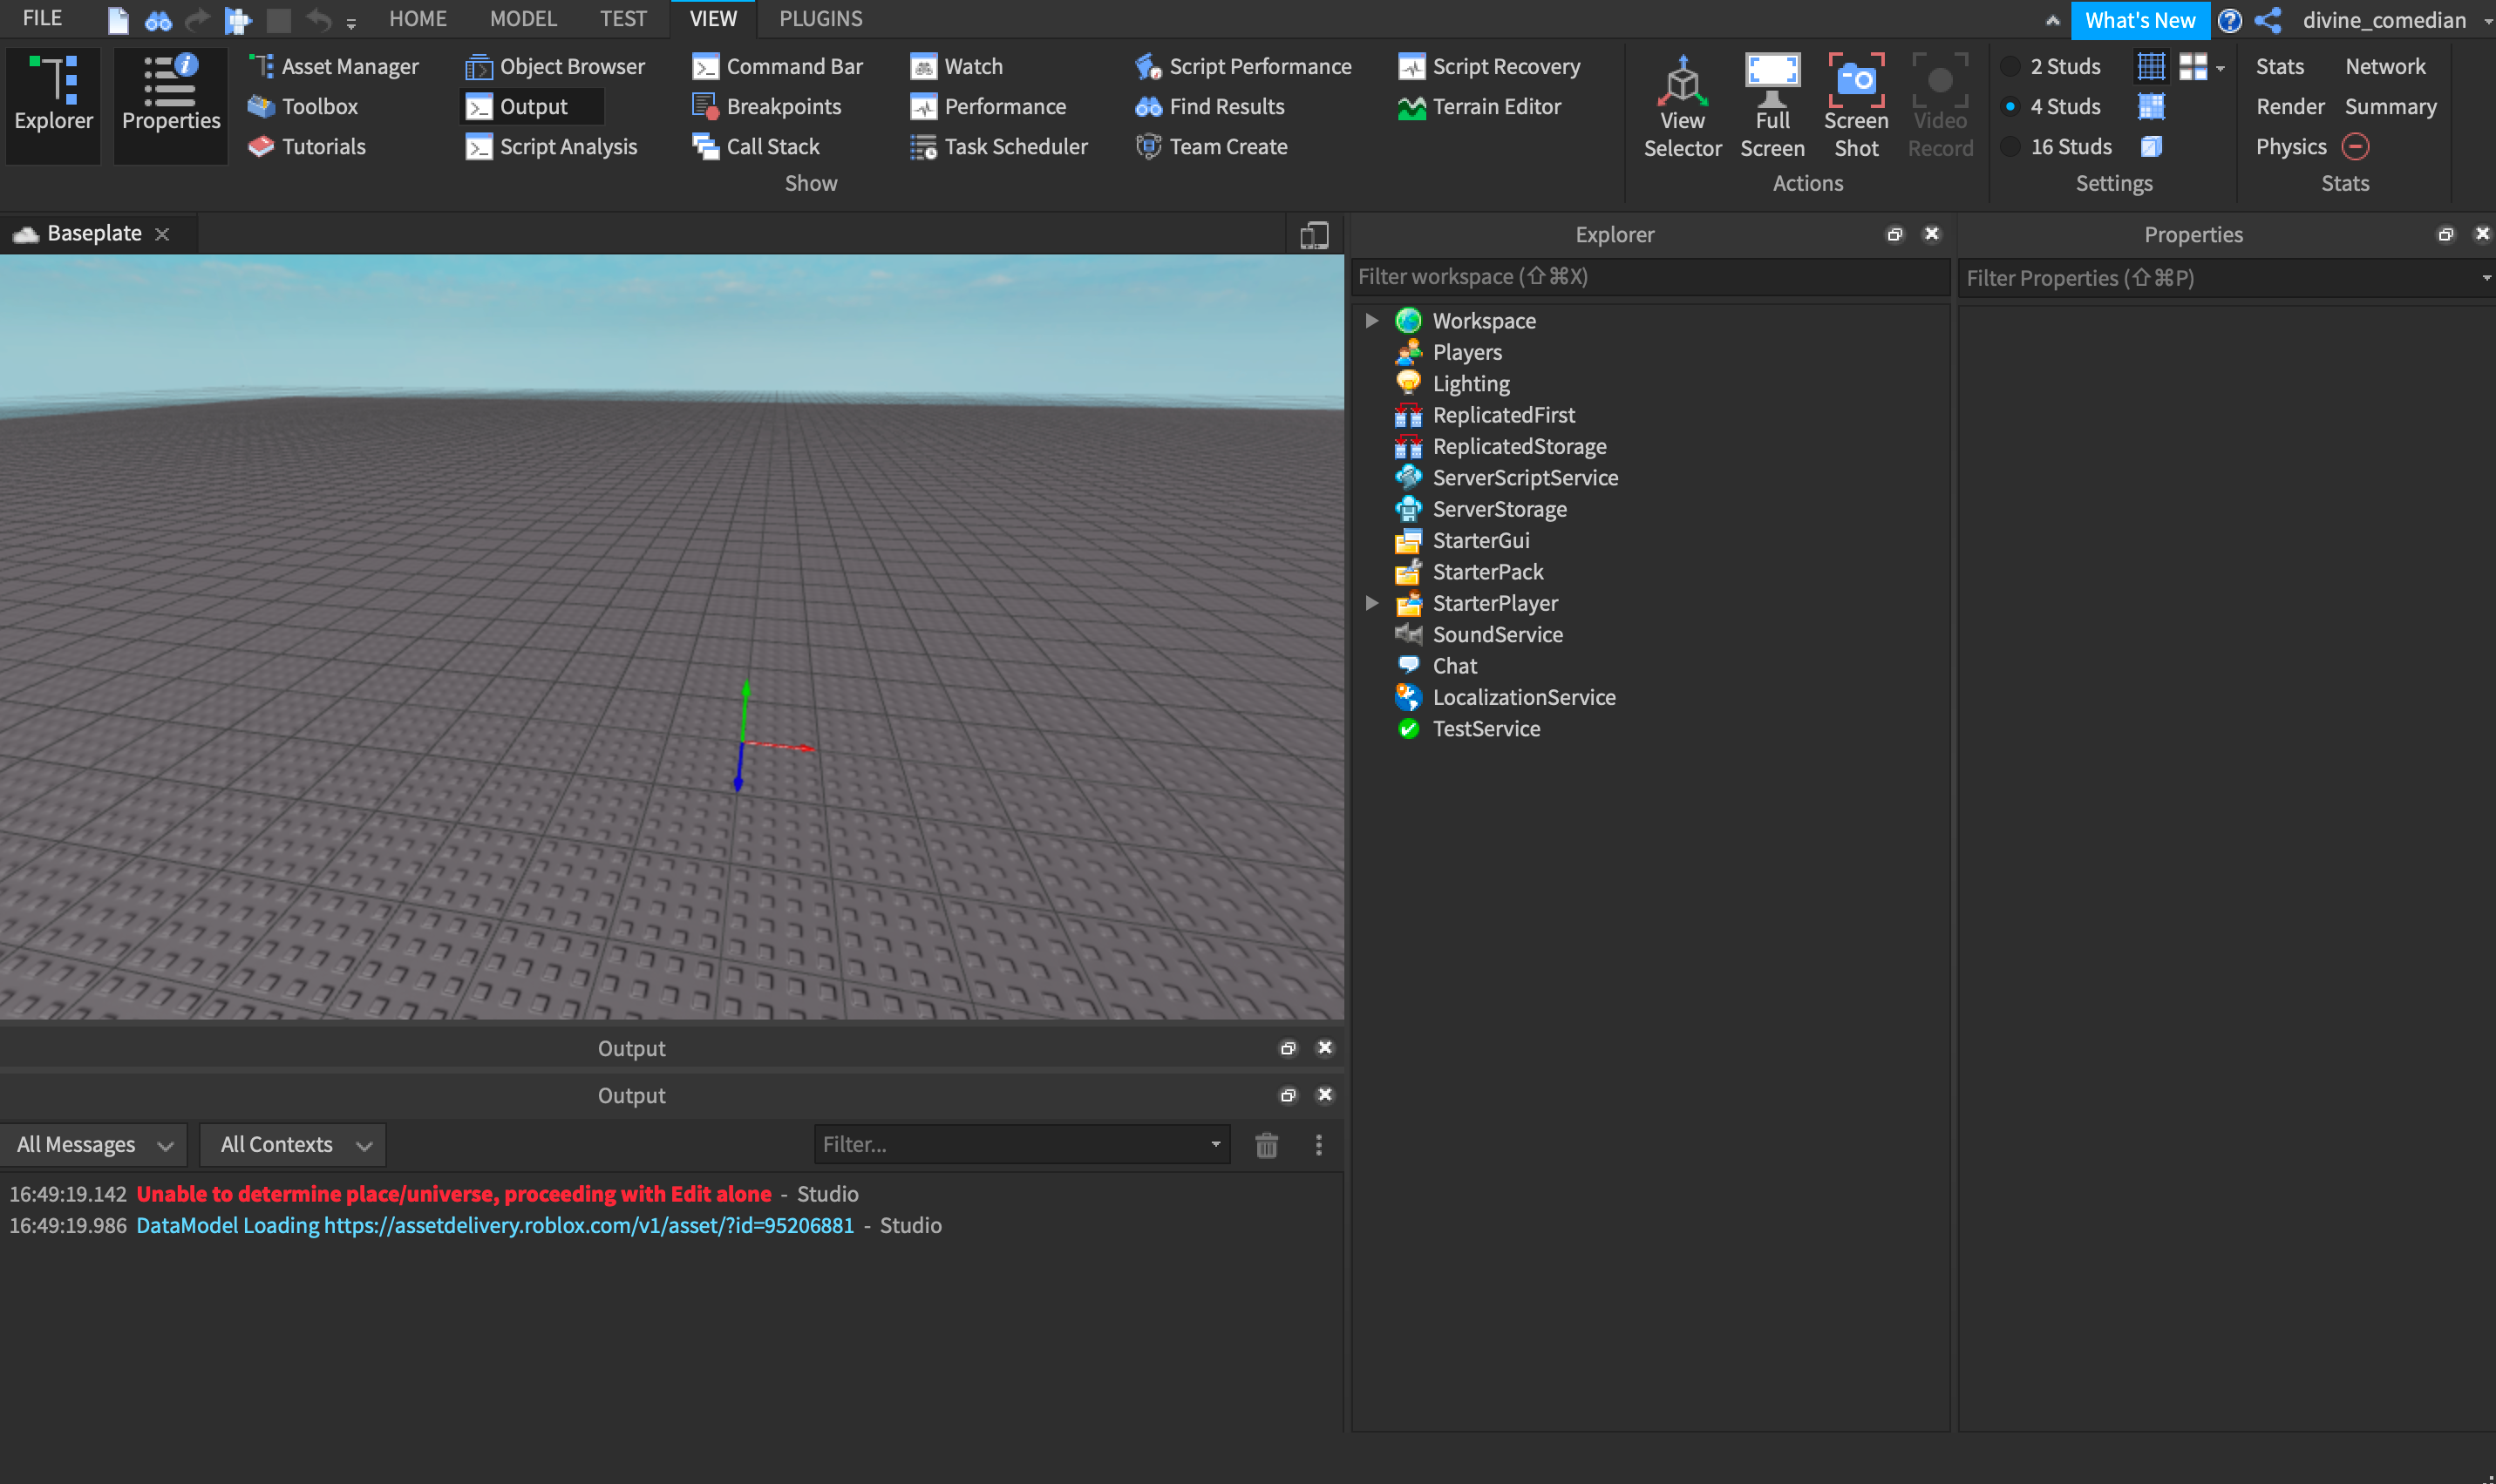Open Team Create panel
This screenshot has height=1484, width=2496.
point(1212,146)
